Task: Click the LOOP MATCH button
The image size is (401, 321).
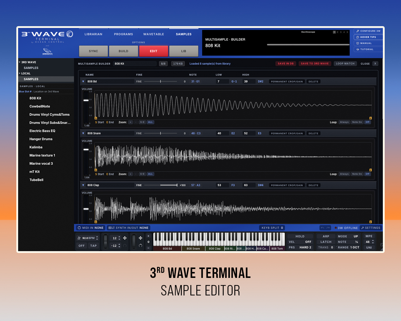Action: click(x=345, y=64)
